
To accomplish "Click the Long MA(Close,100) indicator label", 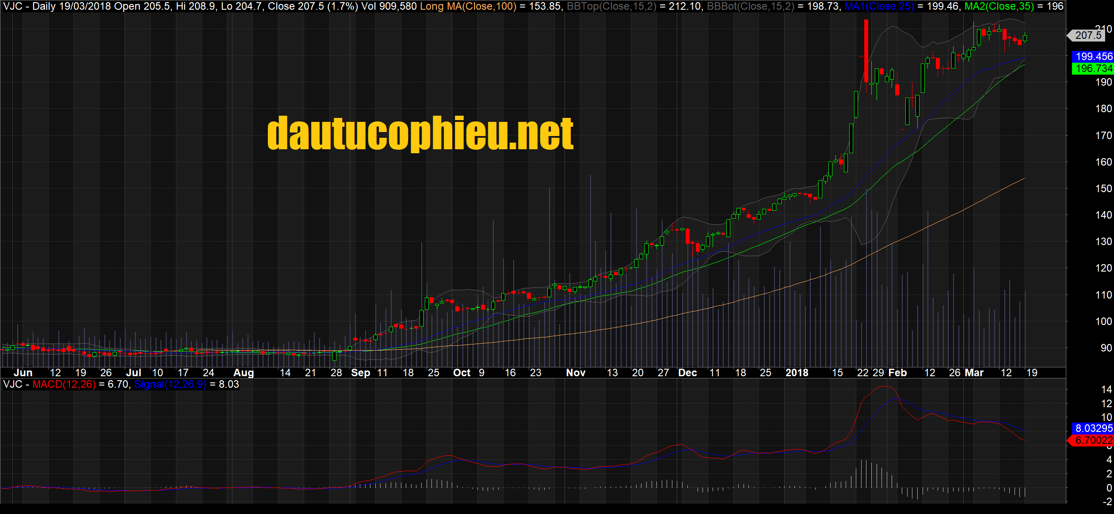I will click(x=468, y=6).
